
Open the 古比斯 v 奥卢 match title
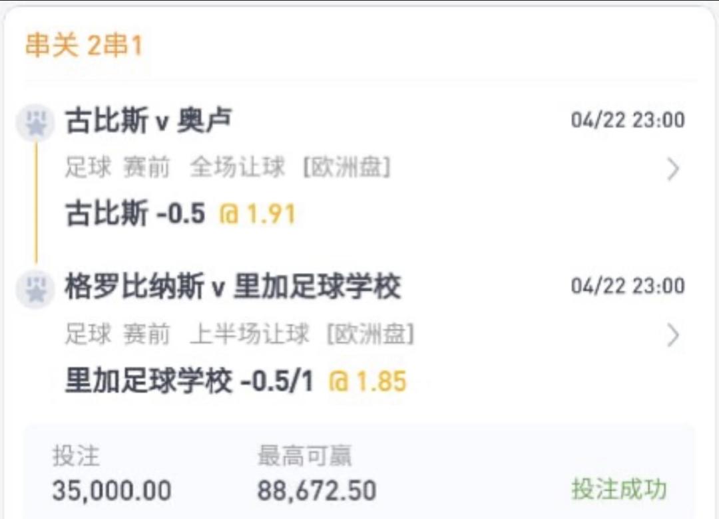[148, 121]
